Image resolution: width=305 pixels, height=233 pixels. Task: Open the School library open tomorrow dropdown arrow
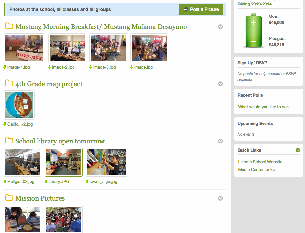click(220, 141)
